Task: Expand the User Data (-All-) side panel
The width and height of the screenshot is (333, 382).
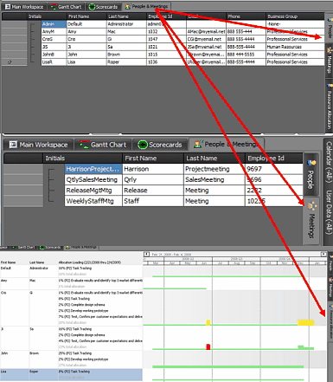Action: coord(329,211)
